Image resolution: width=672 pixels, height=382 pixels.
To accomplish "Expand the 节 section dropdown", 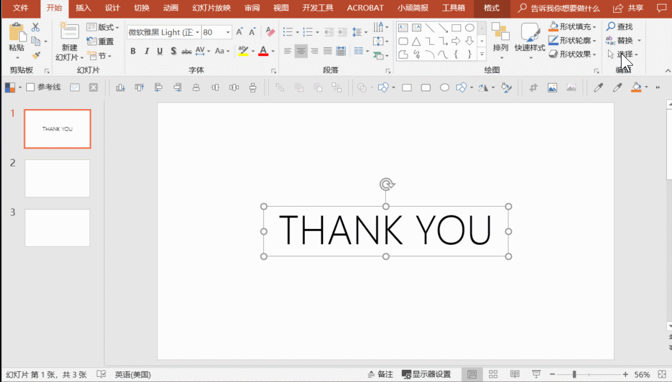I will [x=110, y=56].
